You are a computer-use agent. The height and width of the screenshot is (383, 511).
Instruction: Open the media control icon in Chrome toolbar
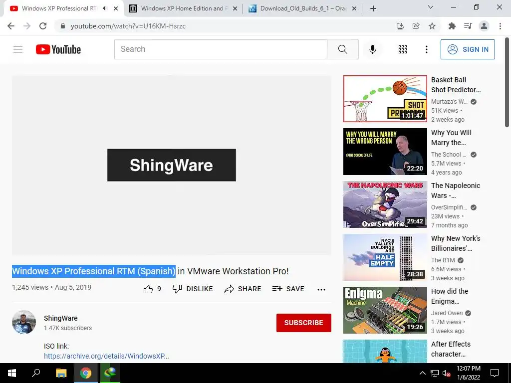click(468, 26)
